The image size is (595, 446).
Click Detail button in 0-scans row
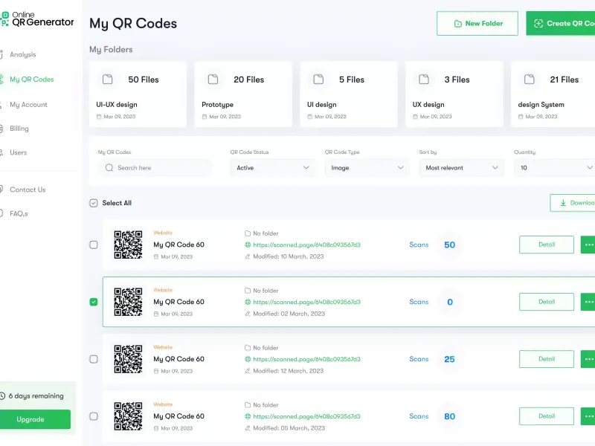tap(547, 302)
